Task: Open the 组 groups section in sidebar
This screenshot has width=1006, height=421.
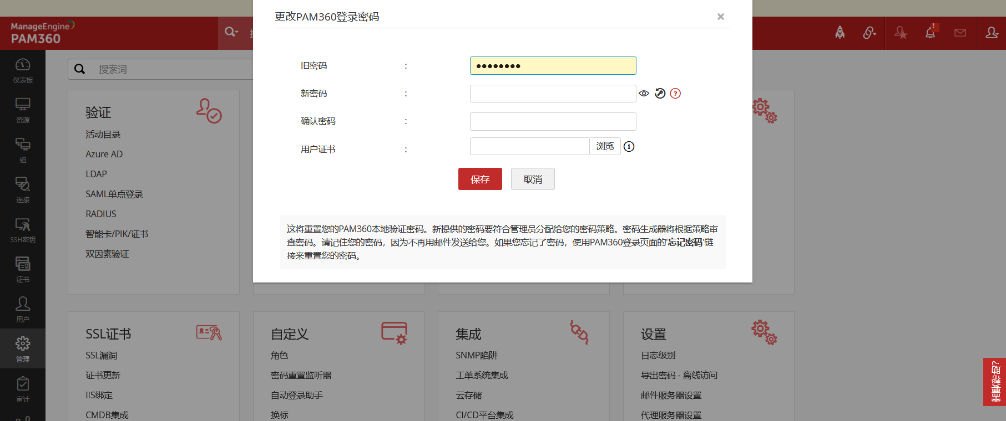Action: 23,150
